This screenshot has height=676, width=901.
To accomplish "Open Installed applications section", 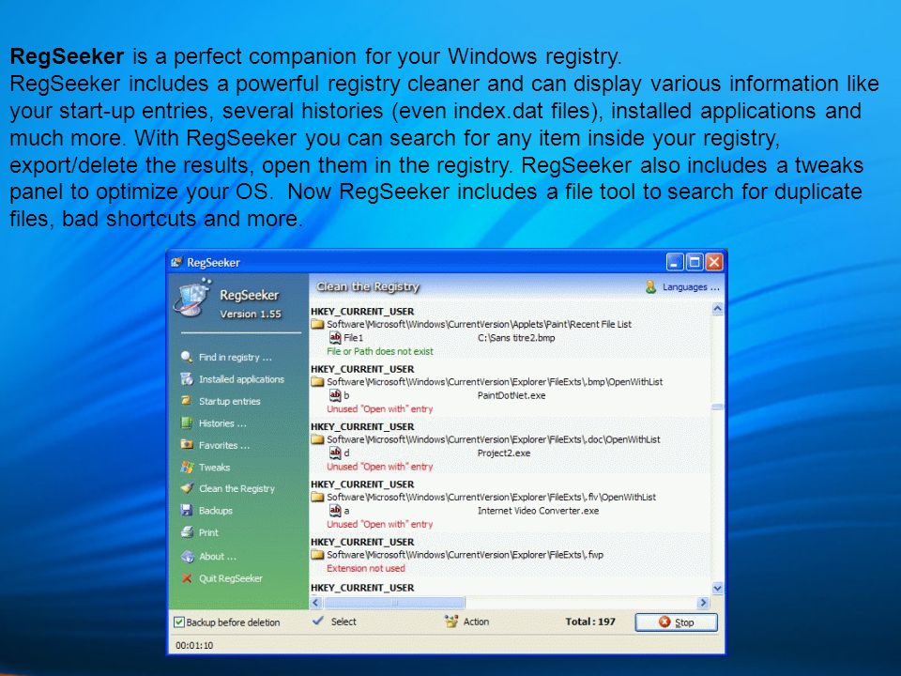I will 241,378.
